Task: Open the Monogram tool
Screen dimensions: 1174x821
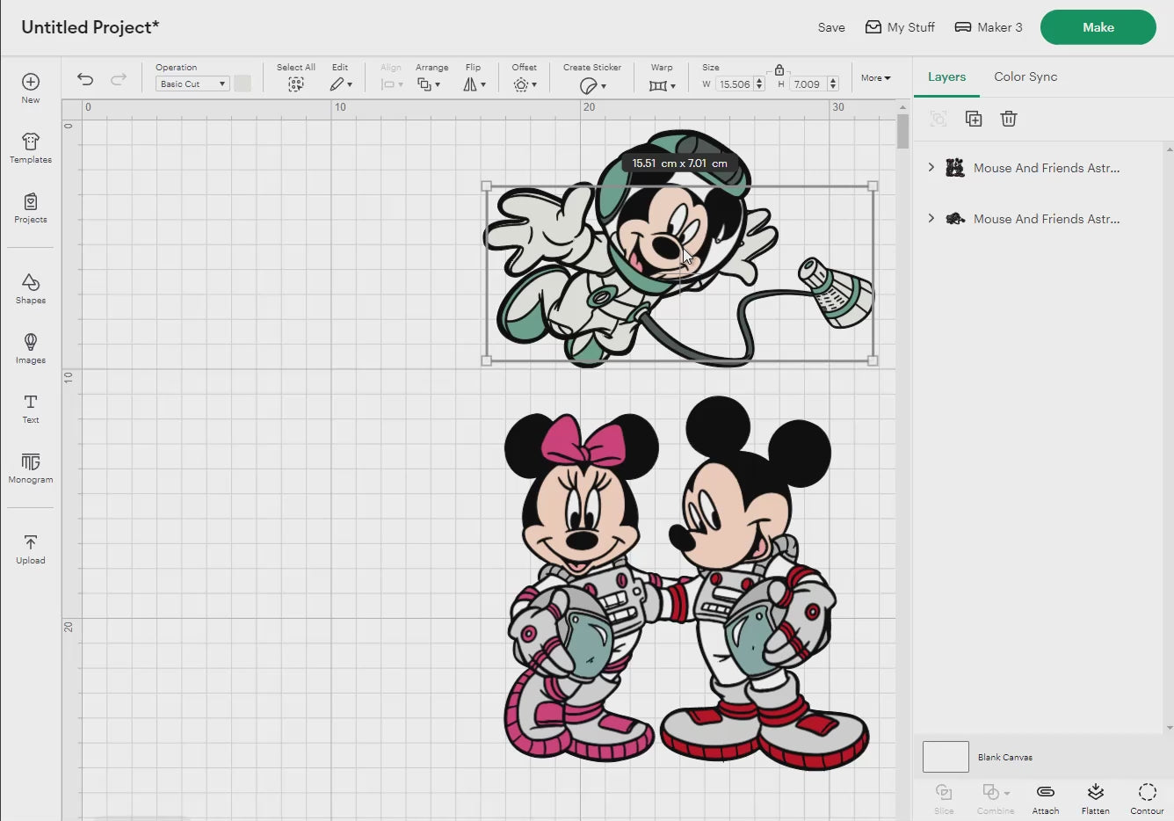Action: [x=31, y=469]
